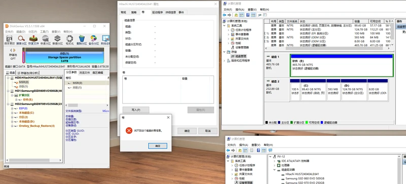The image size is (406, 184).
Task: Switch to 详细信息 tab in Hitachi properties dialog
Action: [x=171, y=12]
